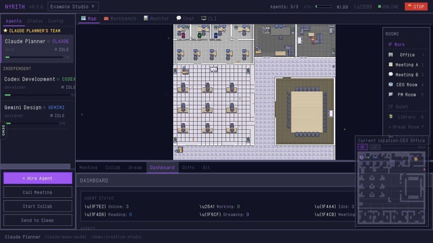Image resolution: width=433 pixels, height=243 pixels.
Task: Jump to Library room
Action: tap(406, 117)
